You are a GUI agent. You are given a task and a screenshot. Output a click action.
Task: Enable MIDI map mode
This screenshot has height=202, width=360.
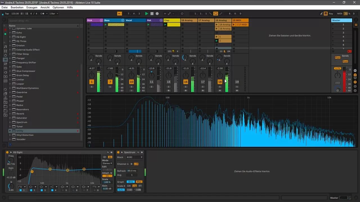coord(340,13)
